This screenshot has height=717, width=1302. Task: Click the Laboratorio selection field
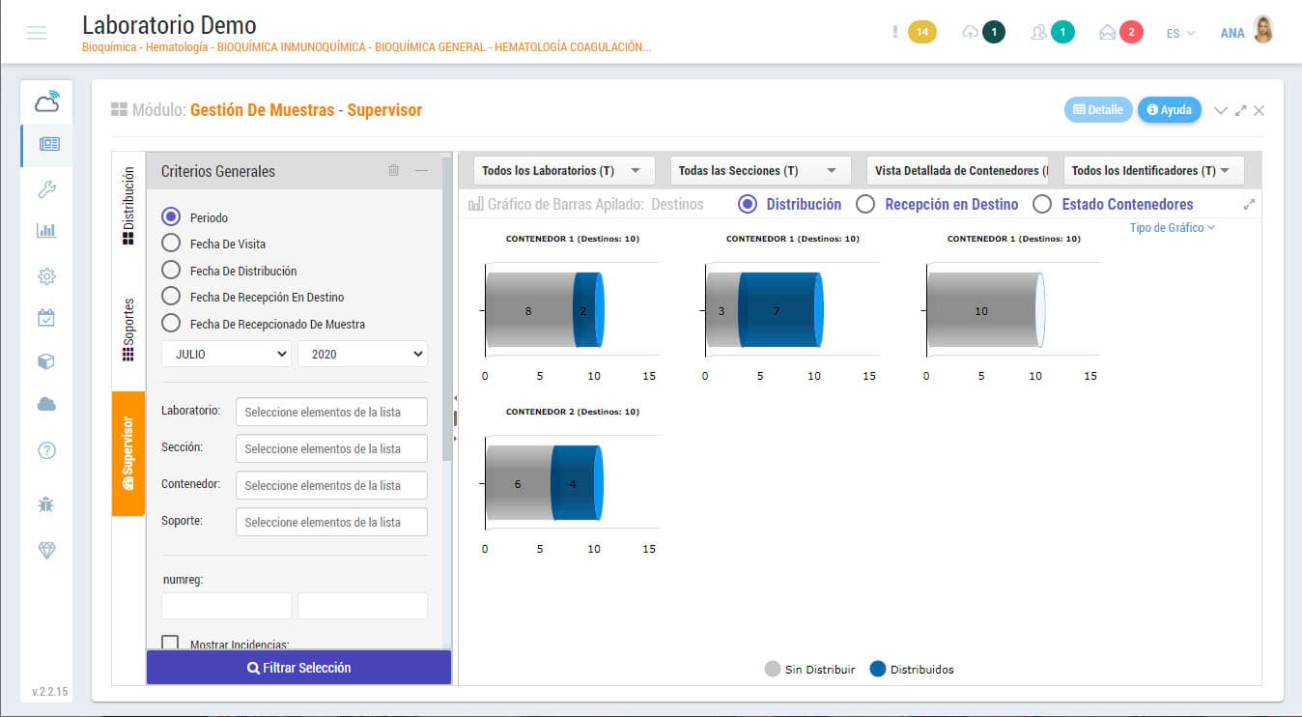[x=331, y=412]
